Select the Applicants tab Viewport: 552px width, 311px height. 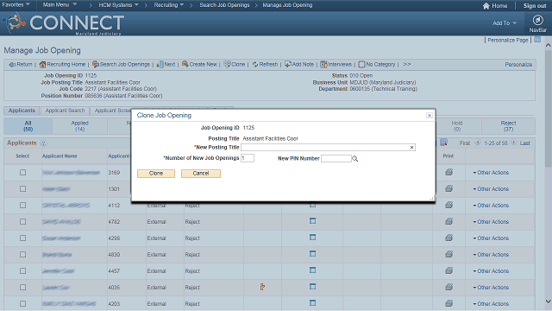[x=22, y=111]
